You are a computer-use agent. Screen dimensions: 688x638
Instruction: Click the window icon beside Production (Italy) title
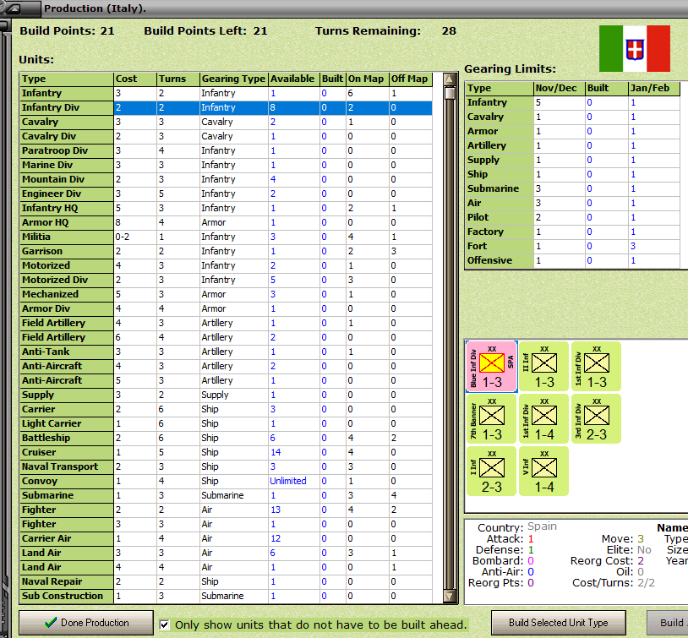14,8
